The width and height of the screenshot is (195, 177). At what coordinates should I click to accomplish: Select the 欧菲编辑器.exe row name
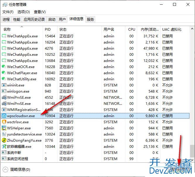pos(19,147)
